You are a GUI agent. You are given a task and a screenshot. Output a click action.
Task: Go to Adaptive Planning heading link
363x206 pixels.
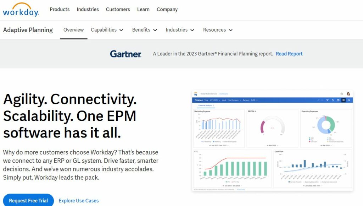point(28,30)
